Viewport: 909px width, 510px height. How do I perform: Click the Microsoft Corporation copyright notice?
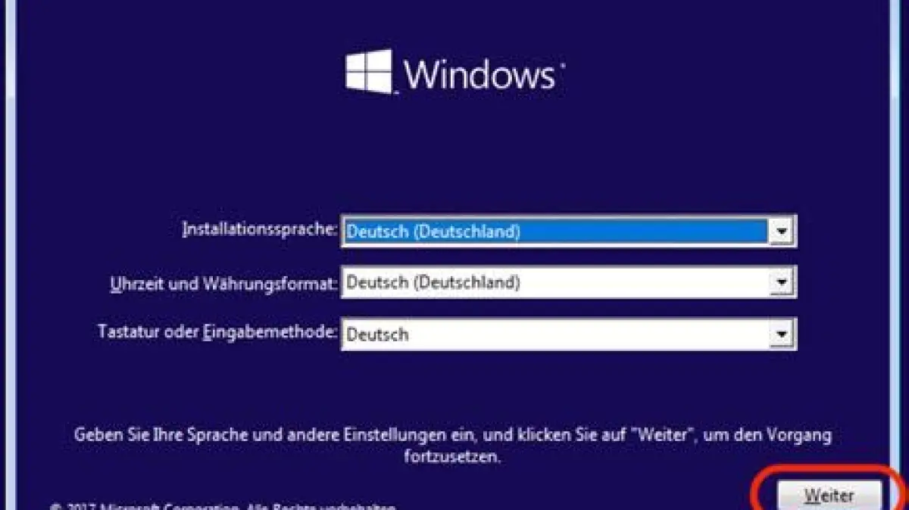[x=223, y=506]
